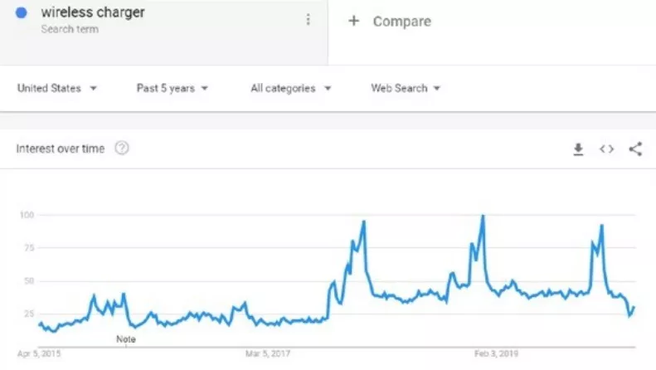Viewport: 656px width, 370px height.
Task: Select the Note marker on the chart
Action: (126, 338)
